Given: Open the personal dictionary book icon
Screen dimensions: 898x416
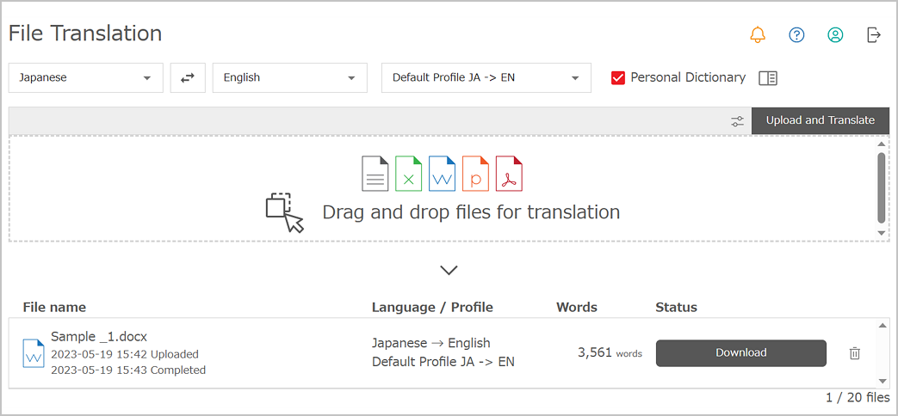Looking at the screenshot, I should (768, 78).
